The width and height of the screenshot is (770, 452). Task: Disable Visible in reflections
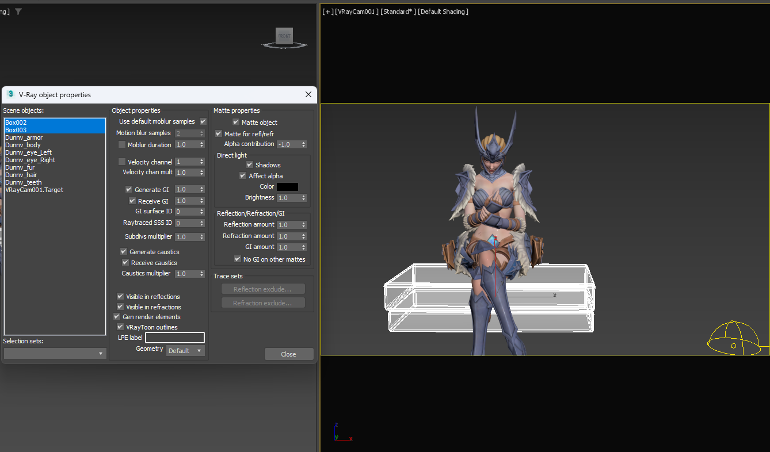coord(120,297)
